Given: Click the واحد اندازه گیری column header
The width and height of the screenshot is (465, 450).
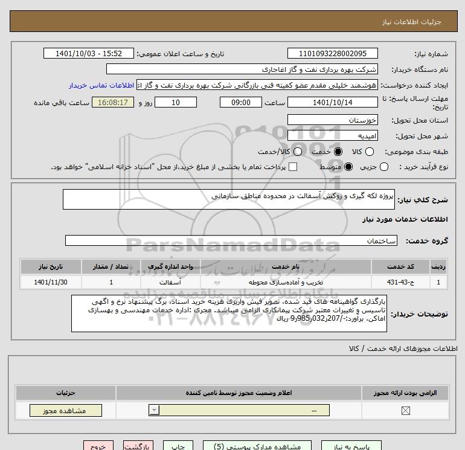Looking at the screenshot, I should 170,266.
